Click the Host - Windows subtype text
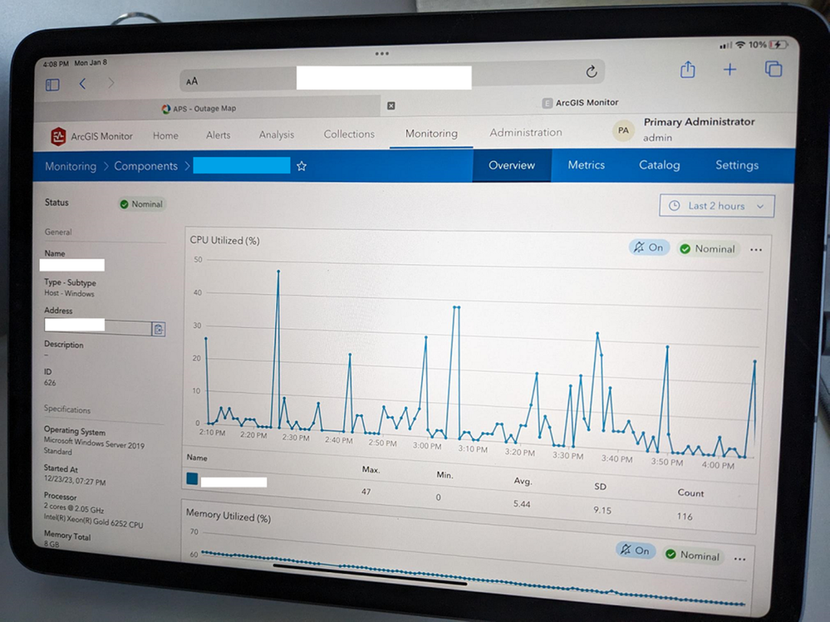The width and height of the screenshot is (830, 622). 69,293
